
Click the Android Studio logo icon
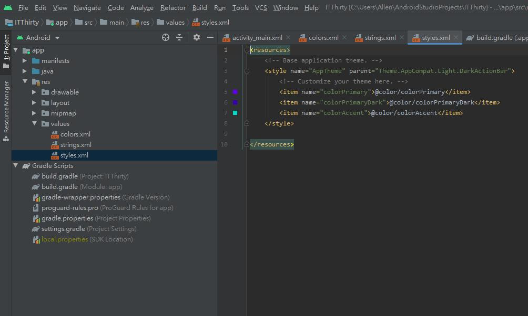click(x=7, y=7)
